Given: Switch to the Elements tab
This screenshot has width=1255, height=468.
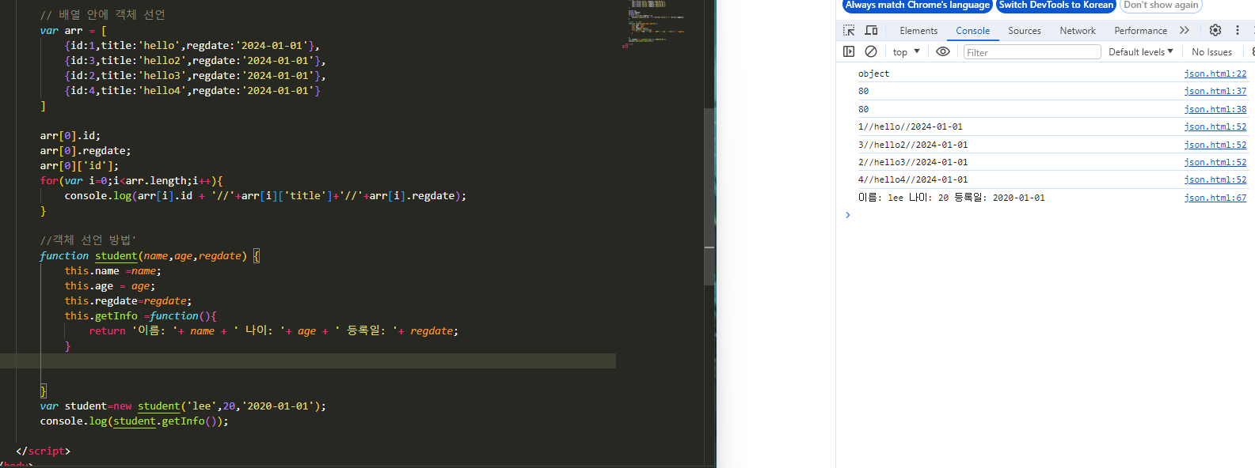Looking at the screenshot, I should coord(918,30).
